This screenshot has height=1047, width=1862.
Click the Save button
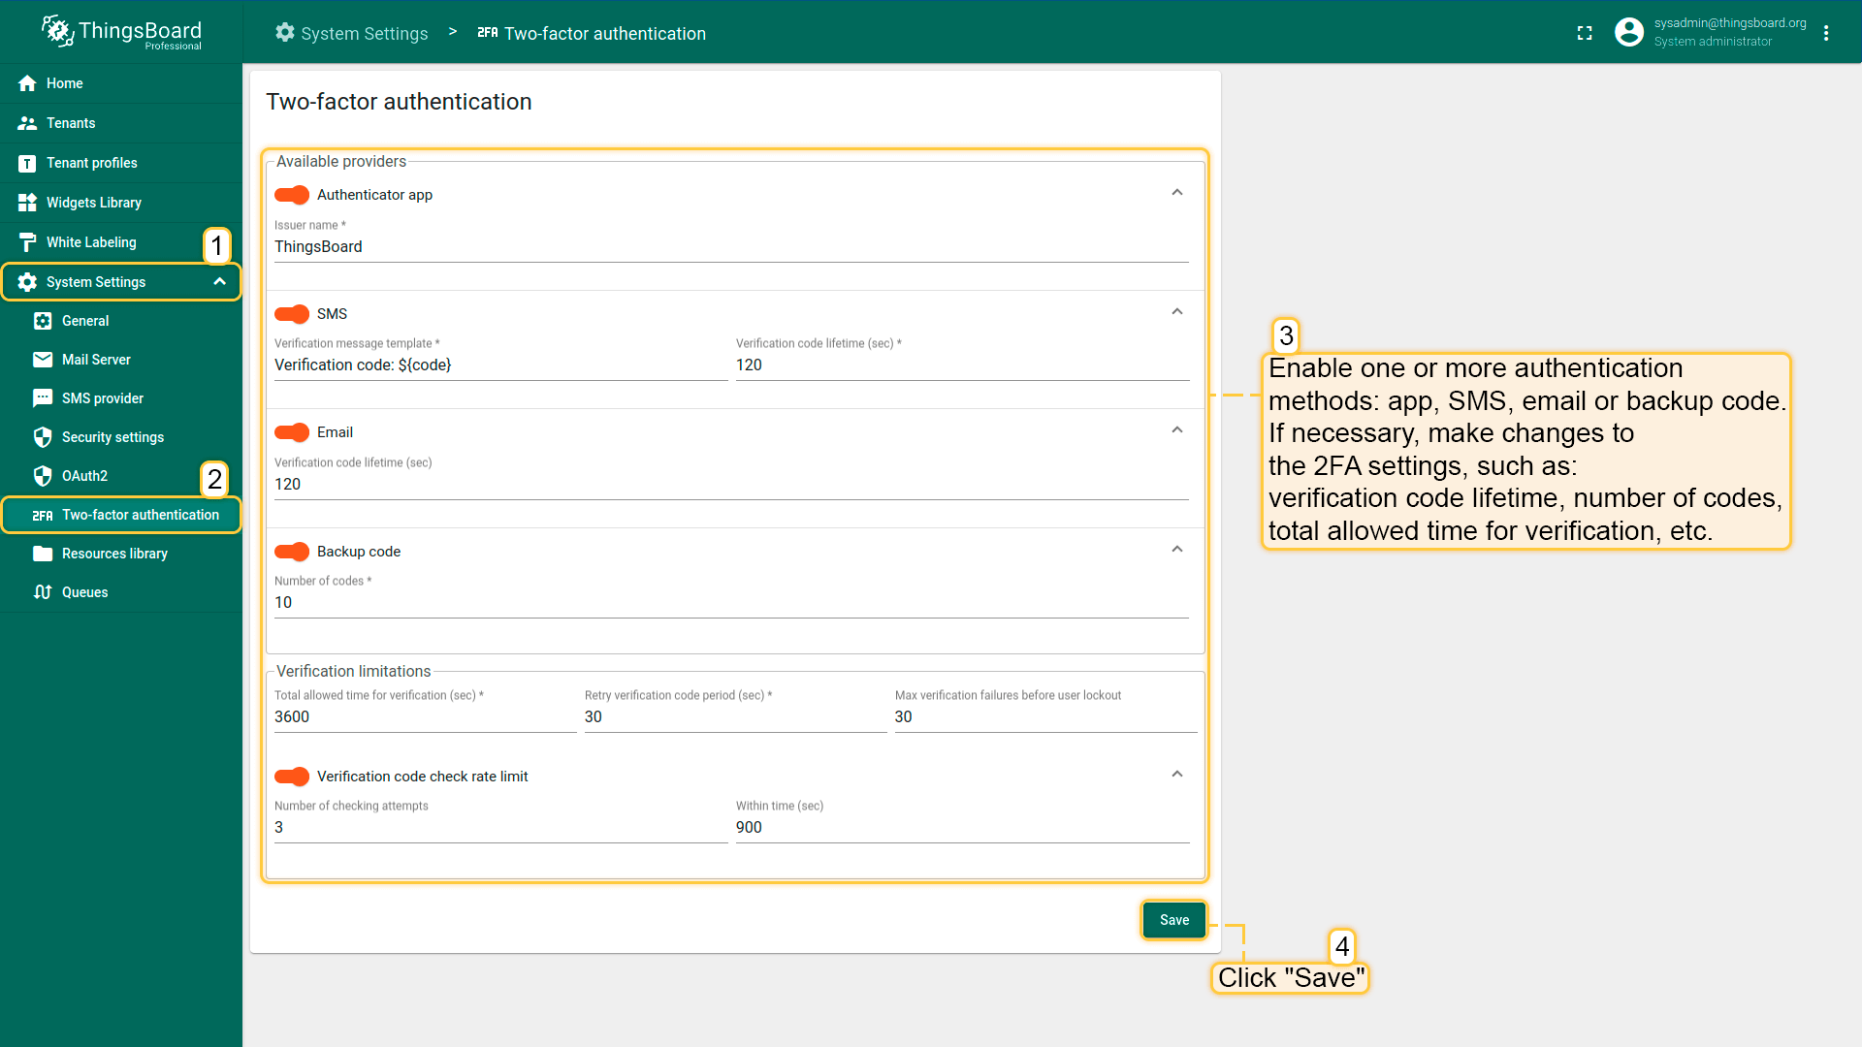[x=1174, y=920]
